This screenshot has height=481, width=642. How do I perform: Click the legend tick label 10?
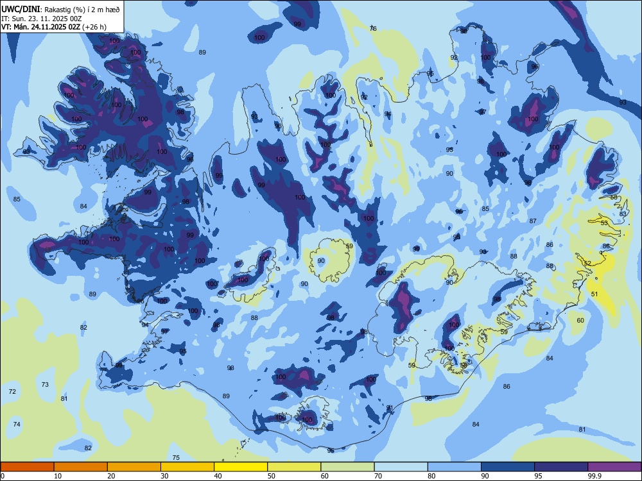point(58,476)
